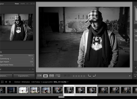Screen dimensions: 137x99
Task: Flag photo as rejected
Action: [x=69, y=76]
